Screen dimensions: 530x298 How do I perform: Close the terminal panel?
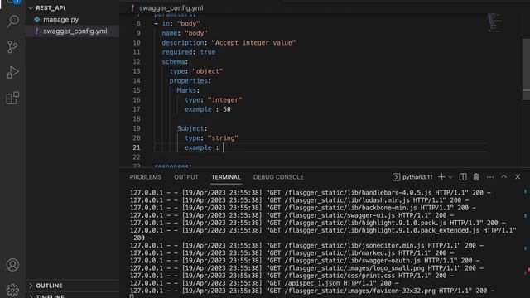pos(518,176)
